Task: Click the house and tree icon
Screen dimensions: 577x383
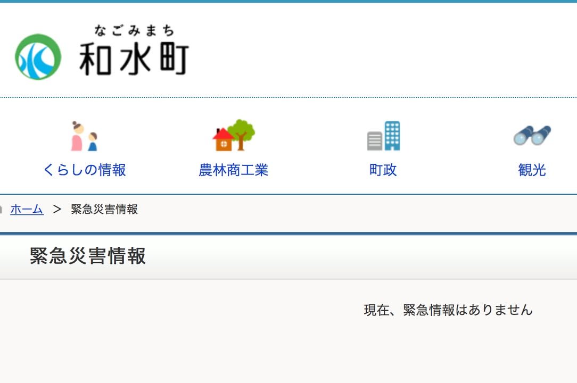Action: click(233, 136)
